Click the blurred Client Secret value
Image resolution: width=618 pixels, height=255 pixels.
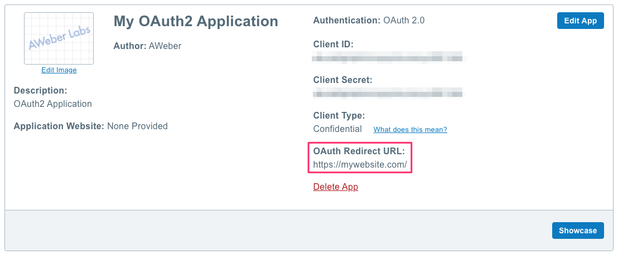pos(388,94)
